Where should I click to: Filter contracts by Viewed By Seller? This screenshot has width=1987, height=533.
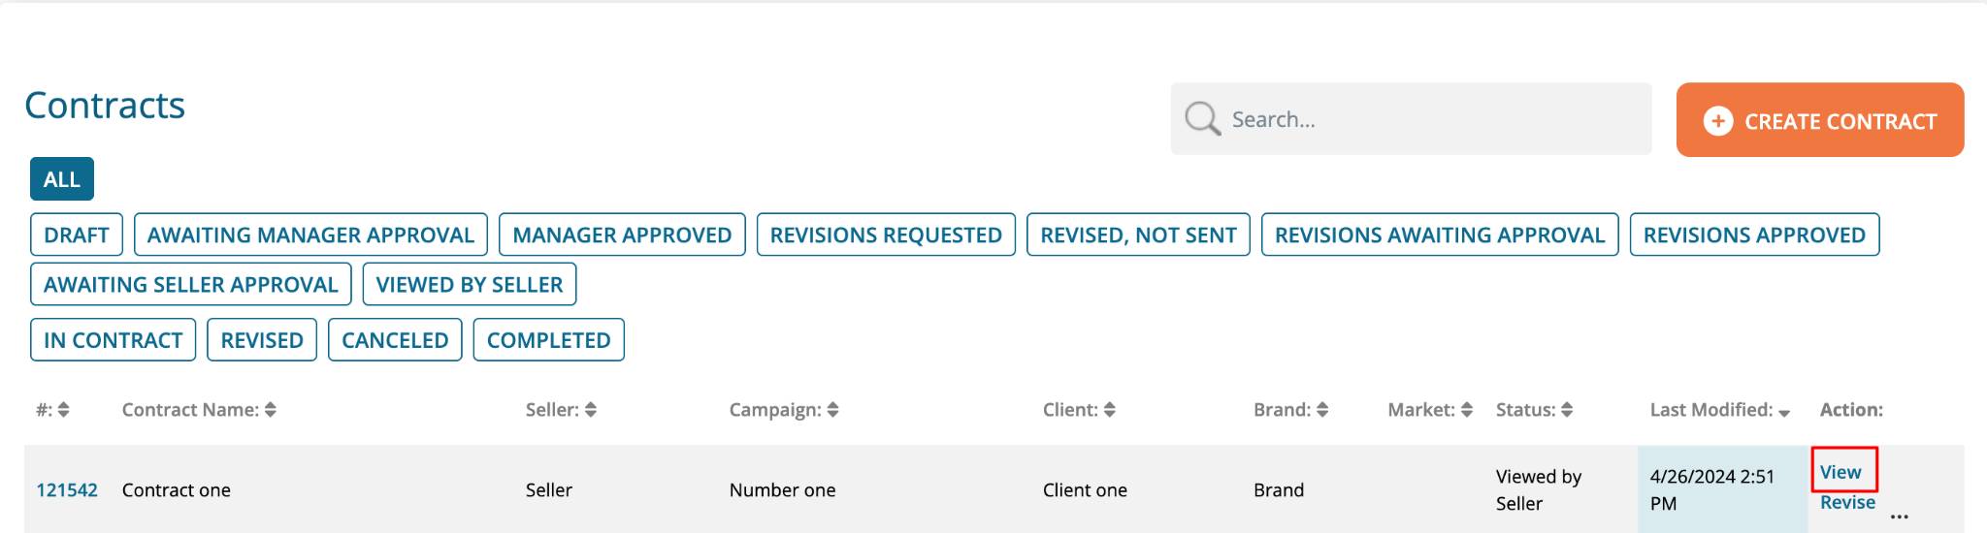[470, 284]
